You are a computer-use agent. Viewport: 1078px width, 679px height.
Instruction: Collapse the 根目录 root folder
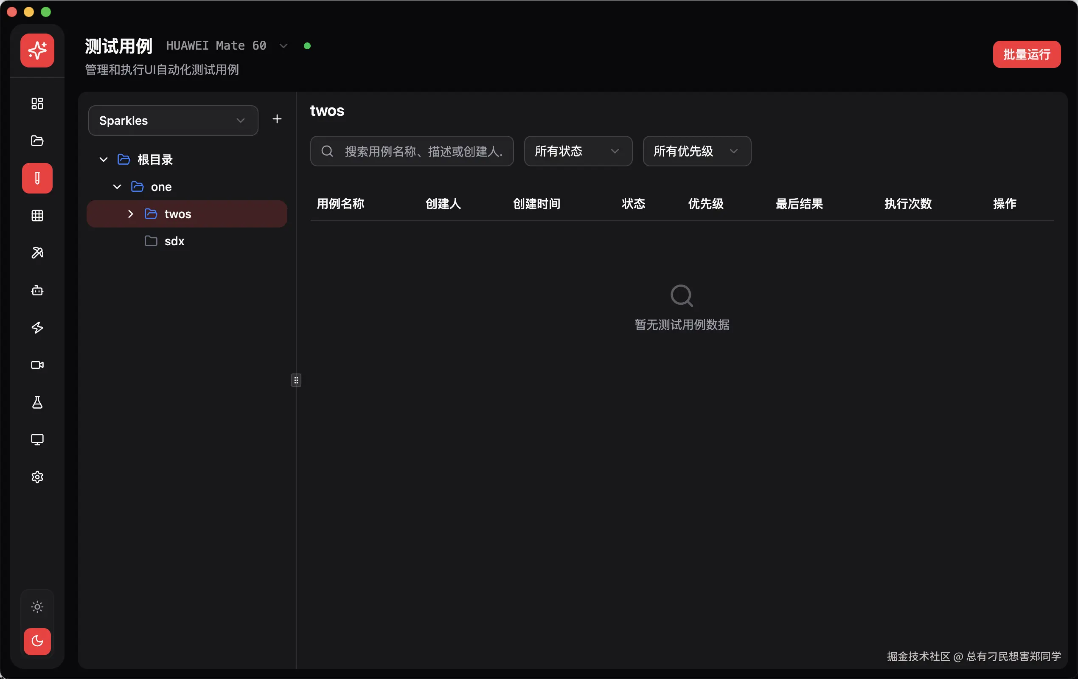pos(104,160)
